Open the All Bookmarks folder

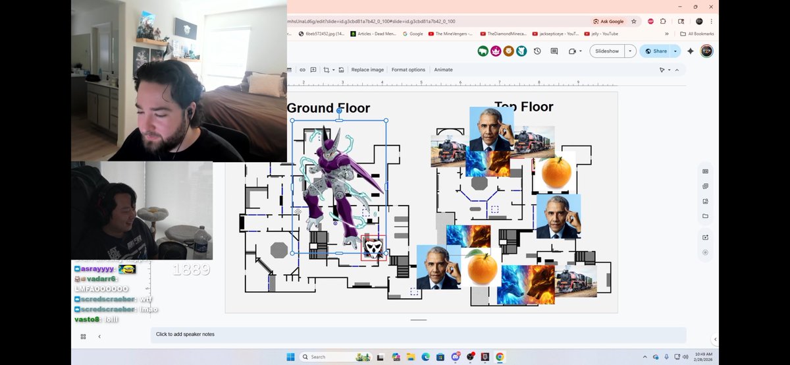[697, 34]
